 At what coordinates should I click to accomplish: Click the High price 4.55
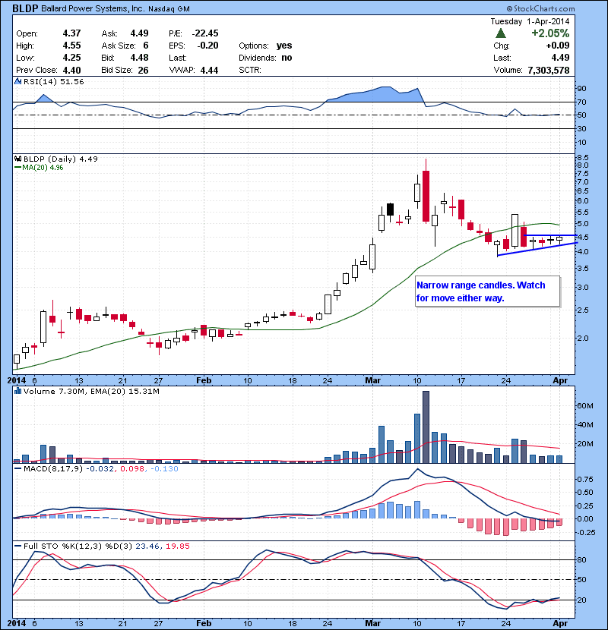[x=71, y=46]
